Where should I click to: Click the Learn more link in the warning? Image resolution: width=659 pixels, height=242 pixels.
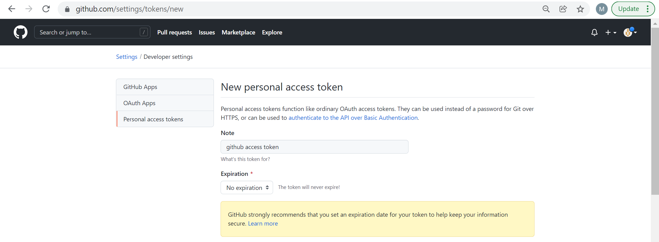point(263,223)
